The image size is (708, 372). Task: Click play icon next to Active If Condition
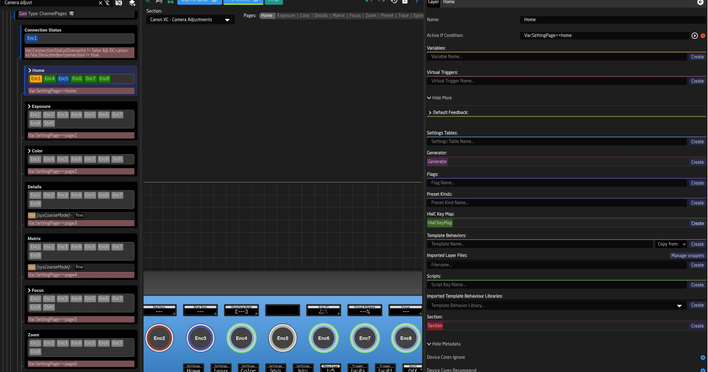click(x=694, y=36)
